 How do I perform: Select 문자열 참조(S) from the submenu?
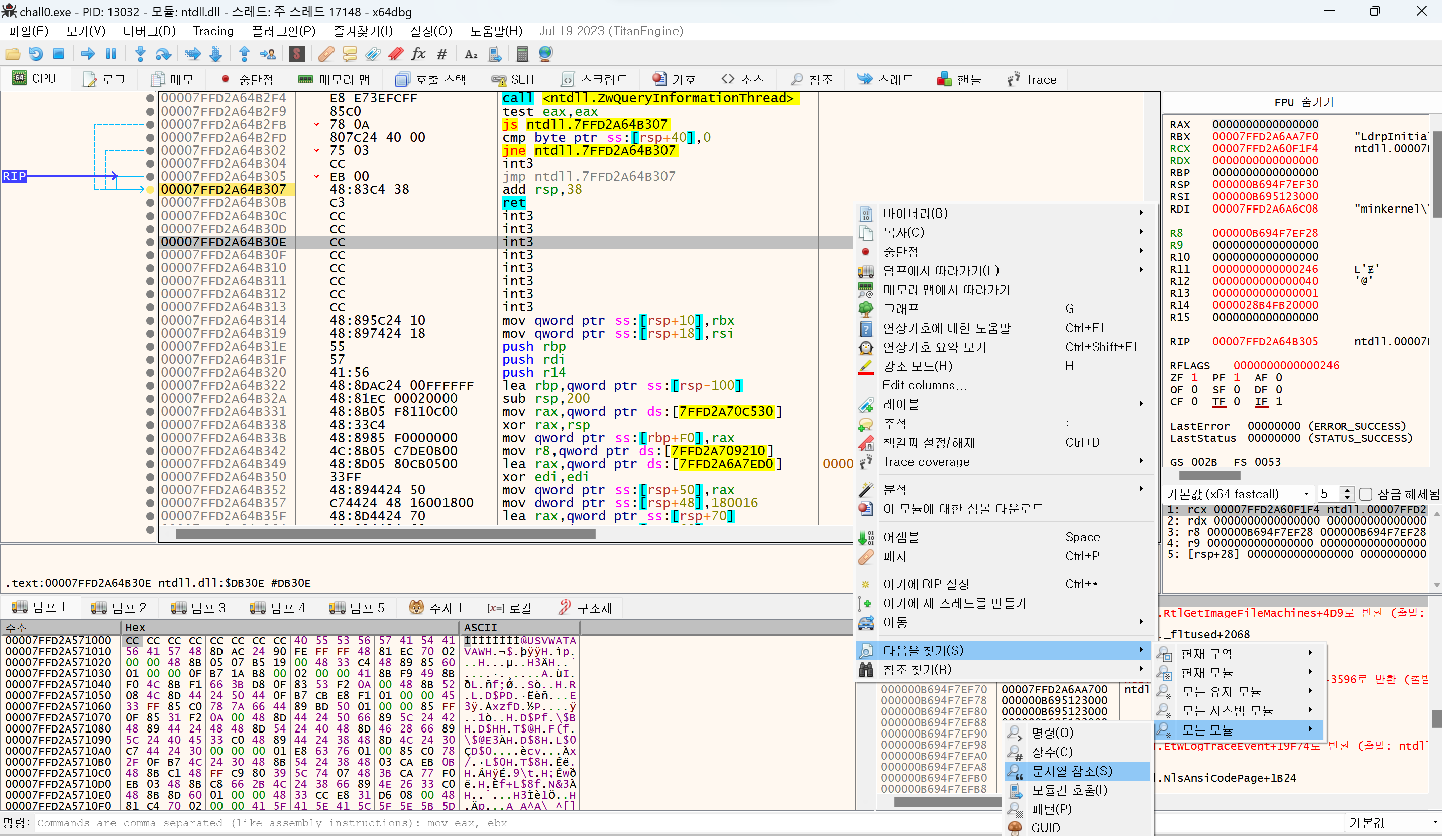coord(1071,771)
